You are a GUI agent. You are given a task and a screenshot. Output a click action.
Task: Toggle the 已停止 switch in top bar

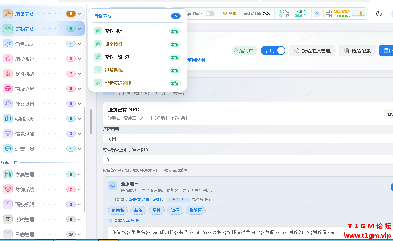pos(210,14)
